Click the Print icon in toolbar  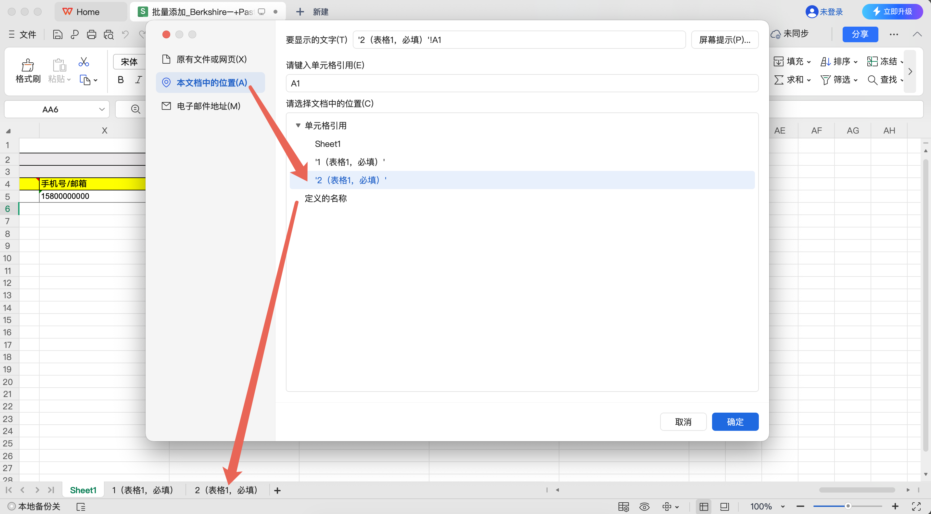tap(91, 35)
